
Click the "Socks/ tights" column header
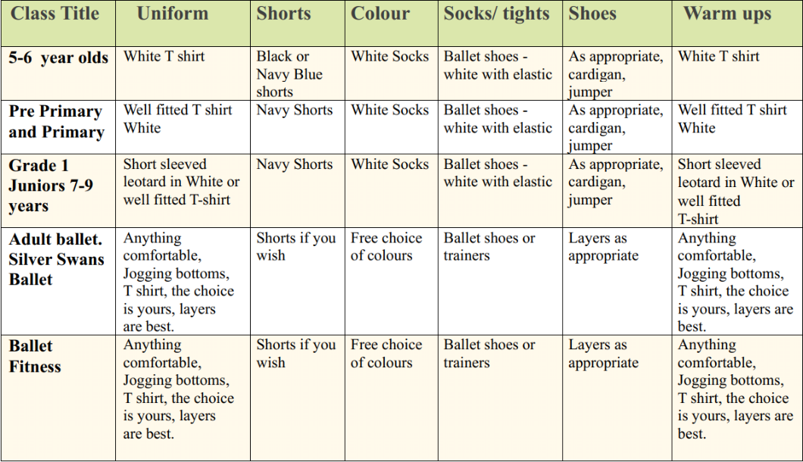tap(497, 14)
